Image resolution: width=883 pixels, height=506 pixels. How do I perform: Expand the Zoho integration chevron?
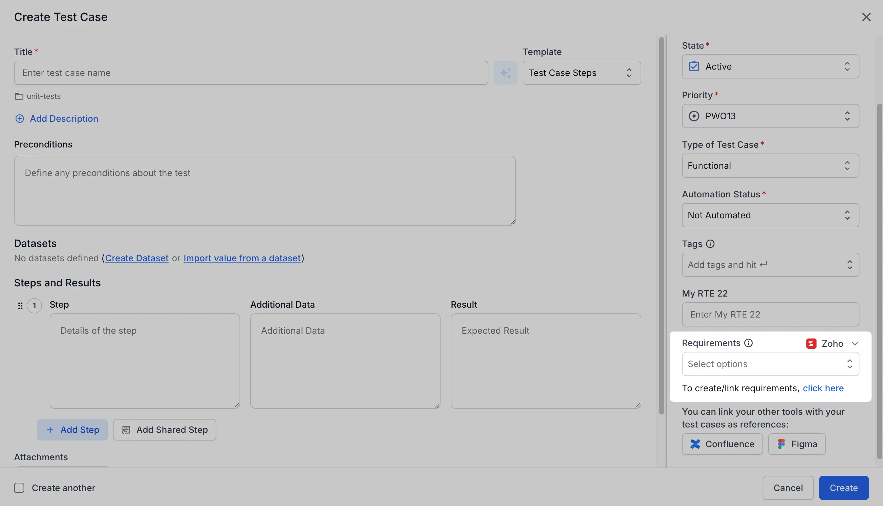855,344
